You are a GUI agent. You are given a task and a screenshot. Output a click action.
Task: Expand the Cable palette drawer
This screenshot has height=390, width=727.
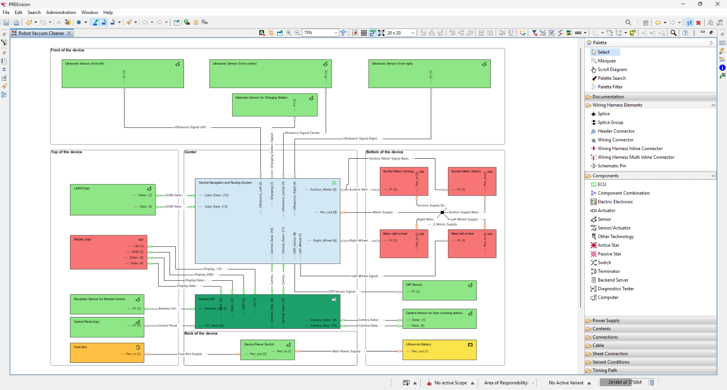pyautogui.click(x=651, y=345)
